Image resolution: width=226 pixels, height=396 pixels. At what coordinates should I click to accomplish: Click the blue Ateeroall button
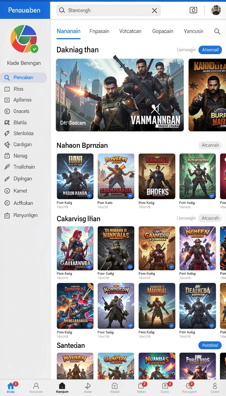tap(210, 50)
